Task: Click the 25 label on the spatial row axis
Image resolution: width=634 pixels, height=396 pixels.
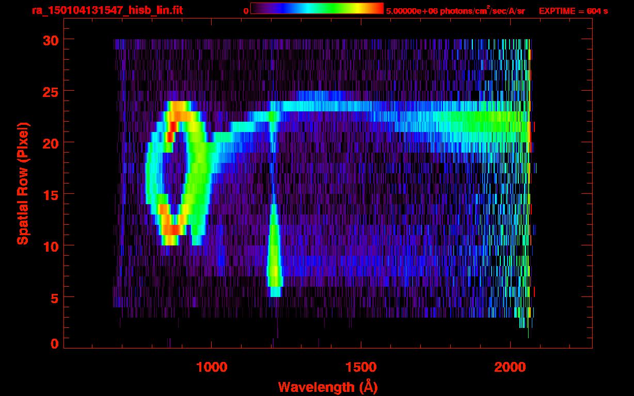Action: point(51,91)
